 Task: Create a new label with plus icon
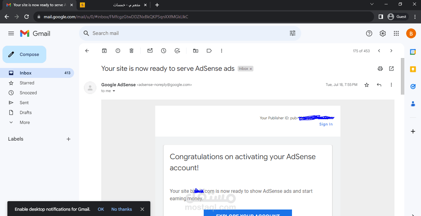(x=69, y=139)
